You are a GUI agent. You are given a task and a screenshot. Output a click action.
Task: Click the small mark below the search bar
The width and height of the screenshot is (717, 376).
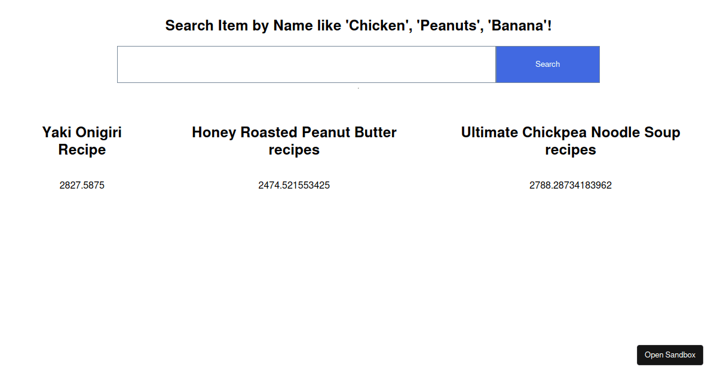click(358, 88)
